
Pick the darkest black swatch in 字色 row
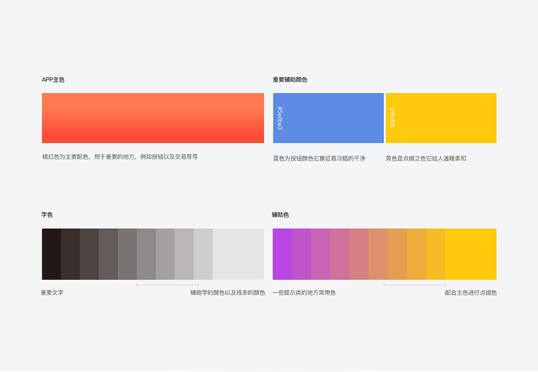coord(51,254)
